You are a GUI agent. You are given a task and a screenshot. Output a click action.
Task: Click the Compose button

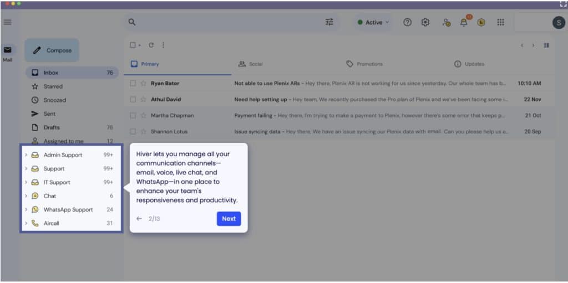(52, 50)
